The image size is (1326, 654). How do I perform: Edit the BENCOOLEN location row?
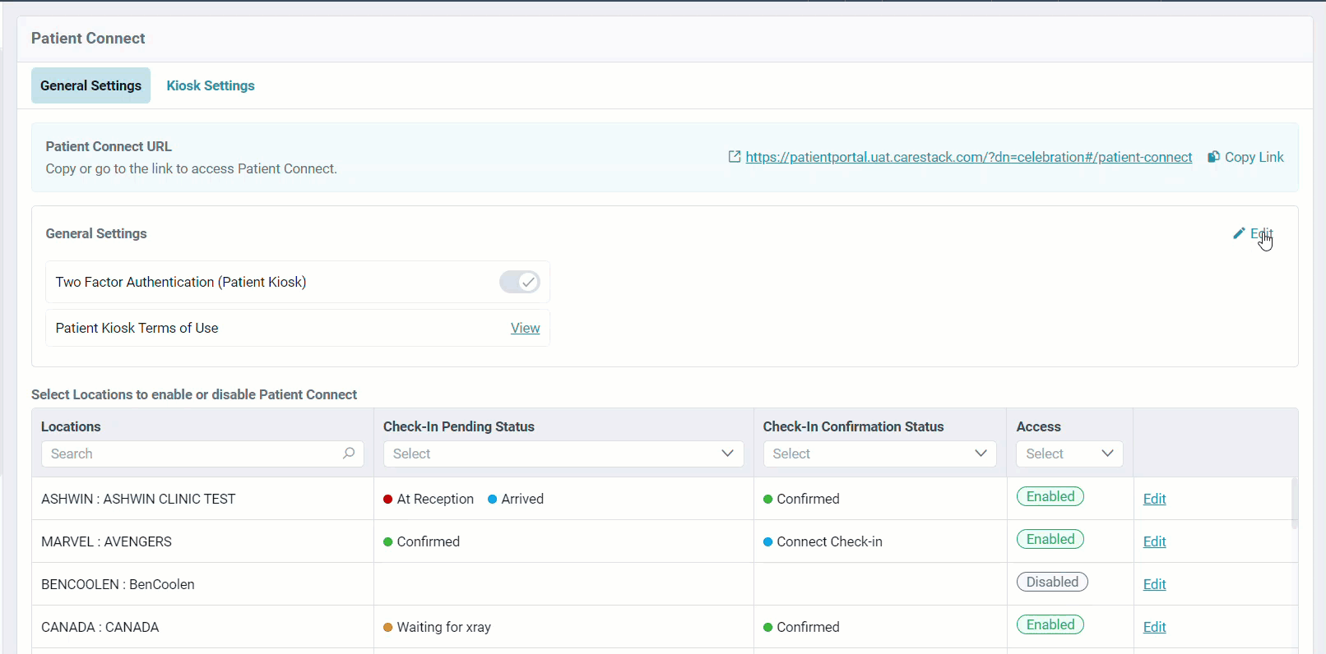click(1154, 584)
